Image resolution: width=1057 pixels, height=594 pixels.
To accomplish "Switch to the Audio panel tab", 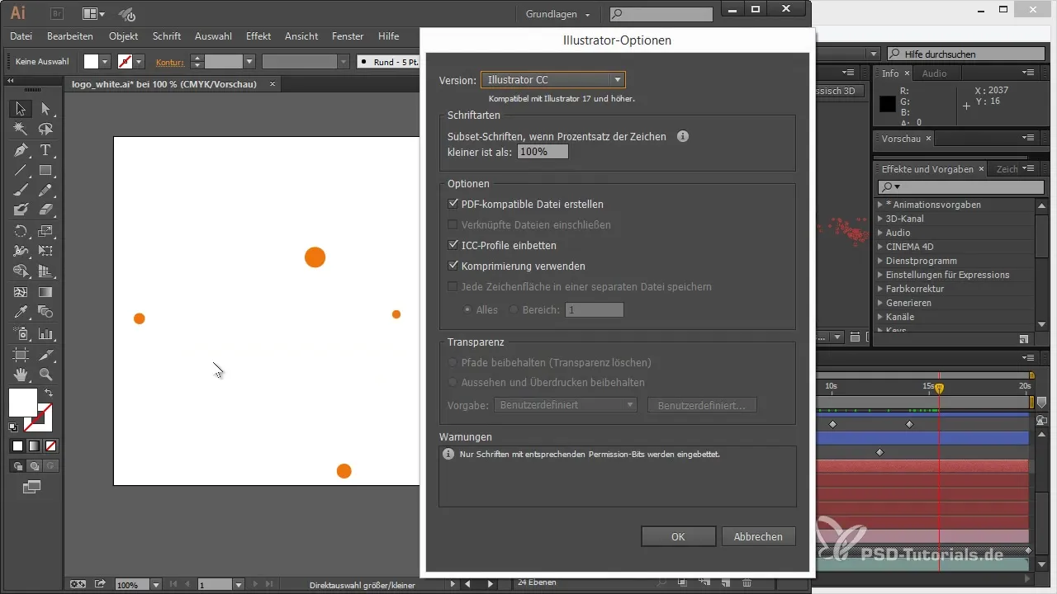I will pyautogui.click(x=934, y=73).
